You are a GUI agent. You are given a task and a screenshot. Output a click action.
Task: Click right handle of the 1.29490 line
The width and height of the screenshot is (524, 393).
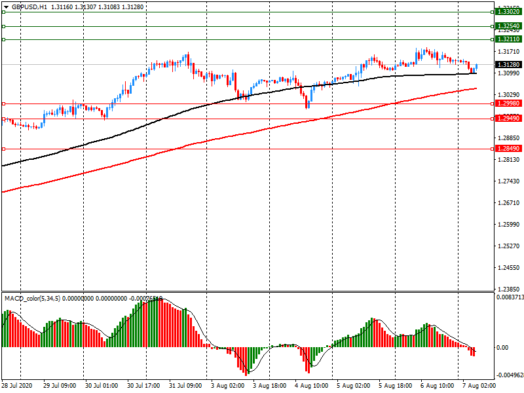tap(493, 119)
